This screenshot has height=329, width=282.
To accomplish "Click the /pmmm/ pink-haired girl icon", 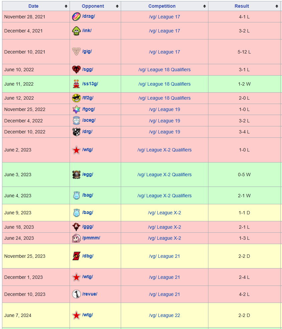I will pyautogui.click(x=76, y=238).
